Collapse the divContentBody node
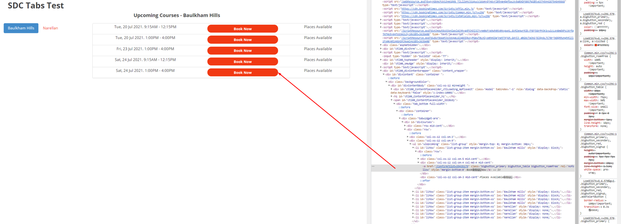This screenshot has width=621, height=224. 389,85
